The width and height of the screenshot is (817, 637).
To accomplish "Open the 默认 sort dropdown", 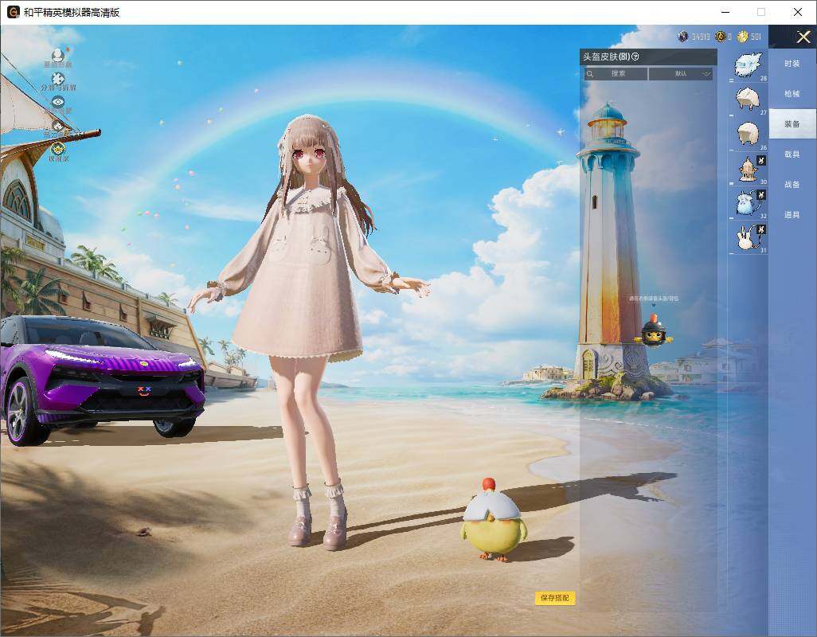I will click(681, 73).
